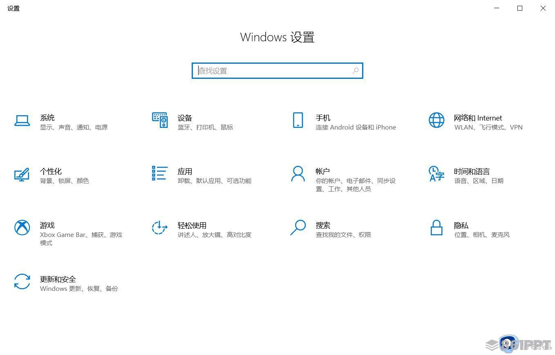Click into the 查找设置 search field
The height and width of the screenshot is (355, 555).
[277, 71]
